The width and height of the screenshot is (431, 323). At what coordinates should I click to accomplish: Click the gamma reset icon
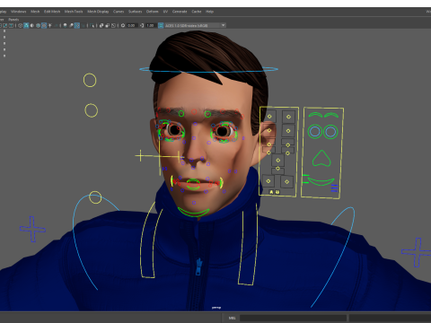click(x=142, y=25)
